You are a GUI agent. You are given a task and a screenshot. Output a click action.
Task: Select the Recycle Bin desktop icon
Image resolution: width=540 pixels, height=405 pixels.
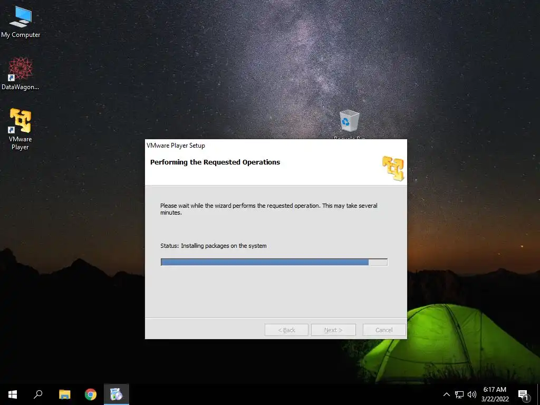tap(349, 124)
